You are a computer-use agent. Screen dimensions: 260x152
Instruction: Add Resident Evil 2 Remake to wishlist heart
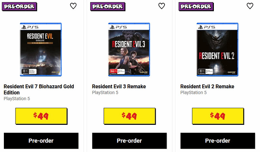click(x=250, y=6)
